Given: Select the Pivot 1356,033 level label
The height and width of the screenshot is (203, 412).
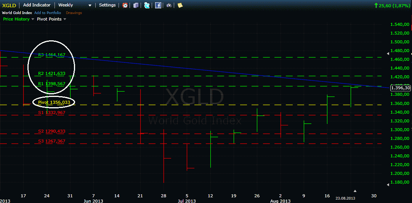Looking at the screenshot, I should click(x=54, y=102).
